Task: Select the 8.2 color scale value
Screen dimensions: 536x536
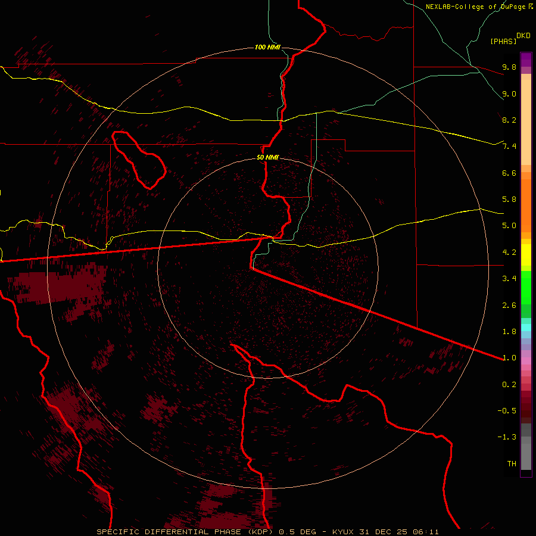Action: tap(509, 120)
